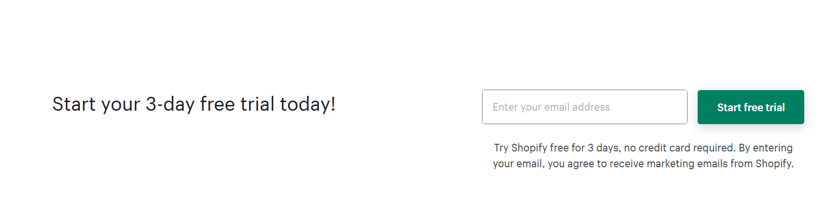Screen dimensions: 834x219
Task: Click the marketing emails agreement line
Action: 643,164
